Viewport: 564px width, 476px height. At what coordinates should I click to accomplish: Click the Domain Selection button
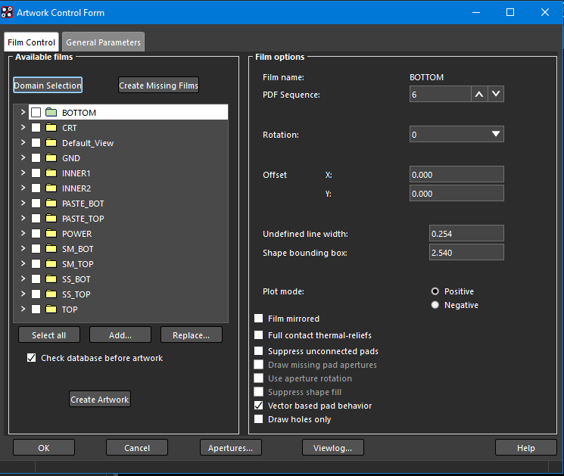pos(48,86)
